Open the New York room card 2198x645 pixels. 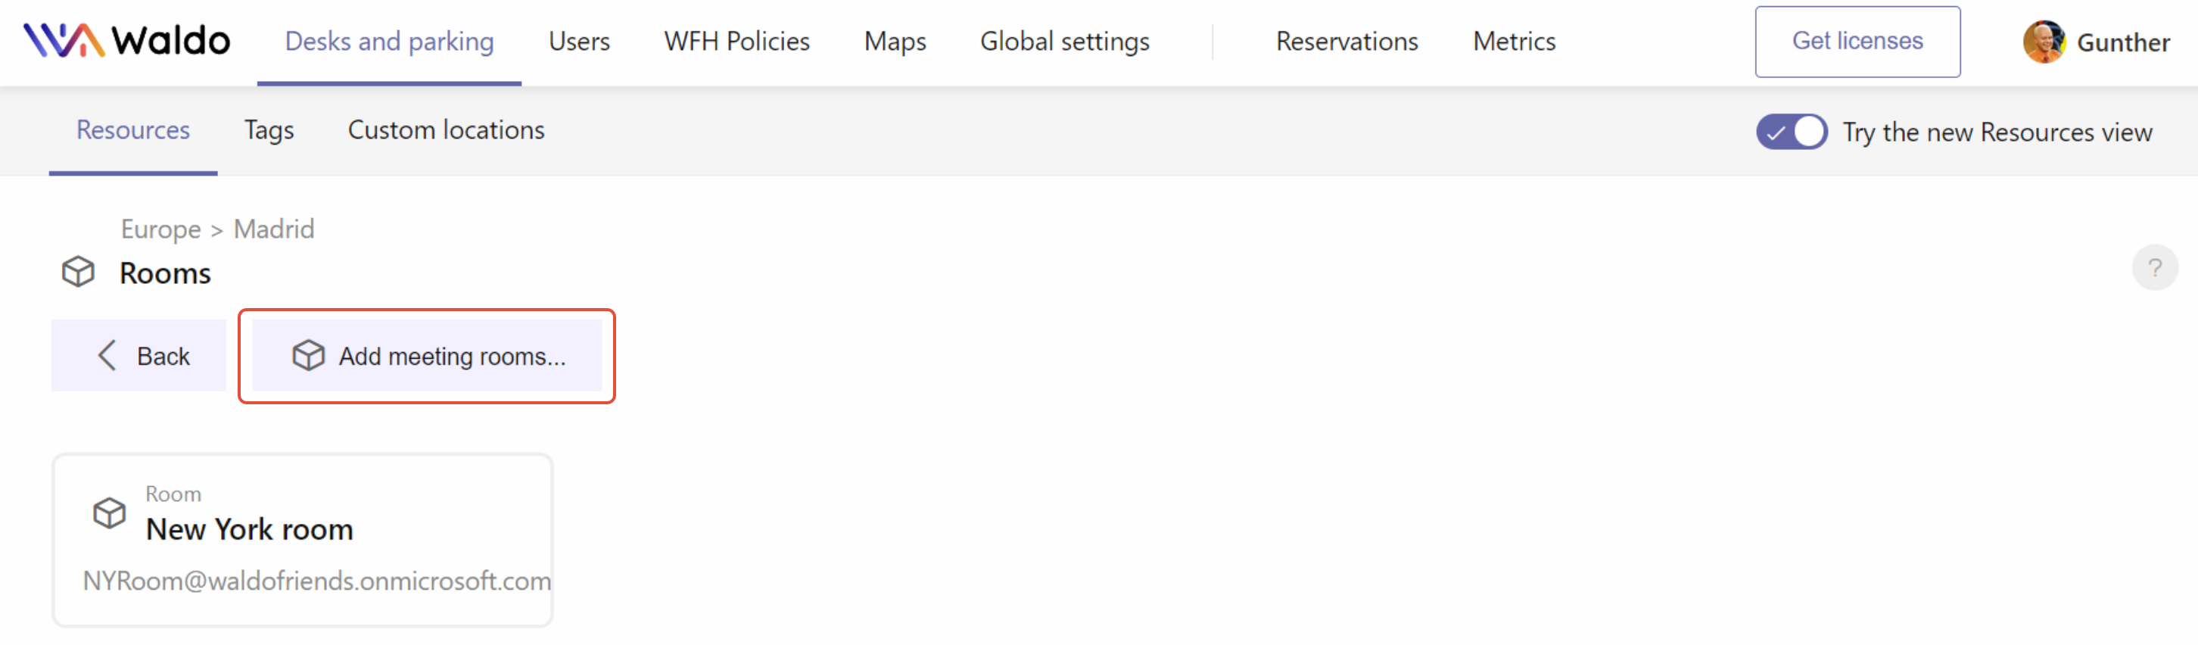point(303,540)
